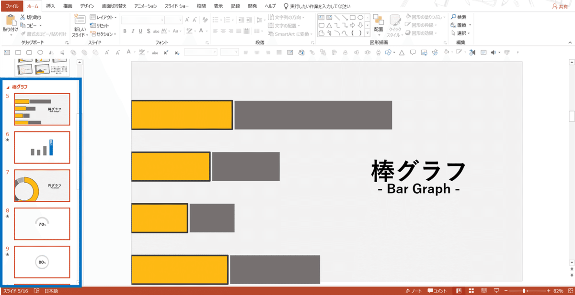The image size is (575, 295).
Task: Insert text box from quick access toolbar
Action: click(7, 52)
